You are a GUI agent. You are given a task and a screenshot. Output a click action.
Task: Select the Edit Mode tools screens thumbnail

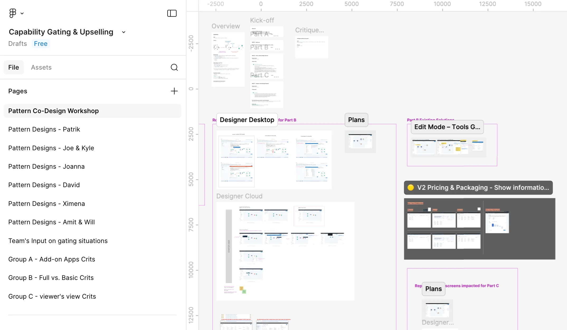coord(448,148)
